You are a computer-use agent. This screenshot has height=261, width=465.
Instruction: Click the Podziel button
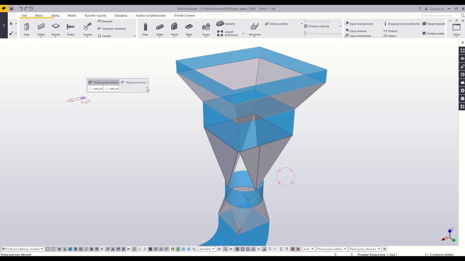coord(390,31)
